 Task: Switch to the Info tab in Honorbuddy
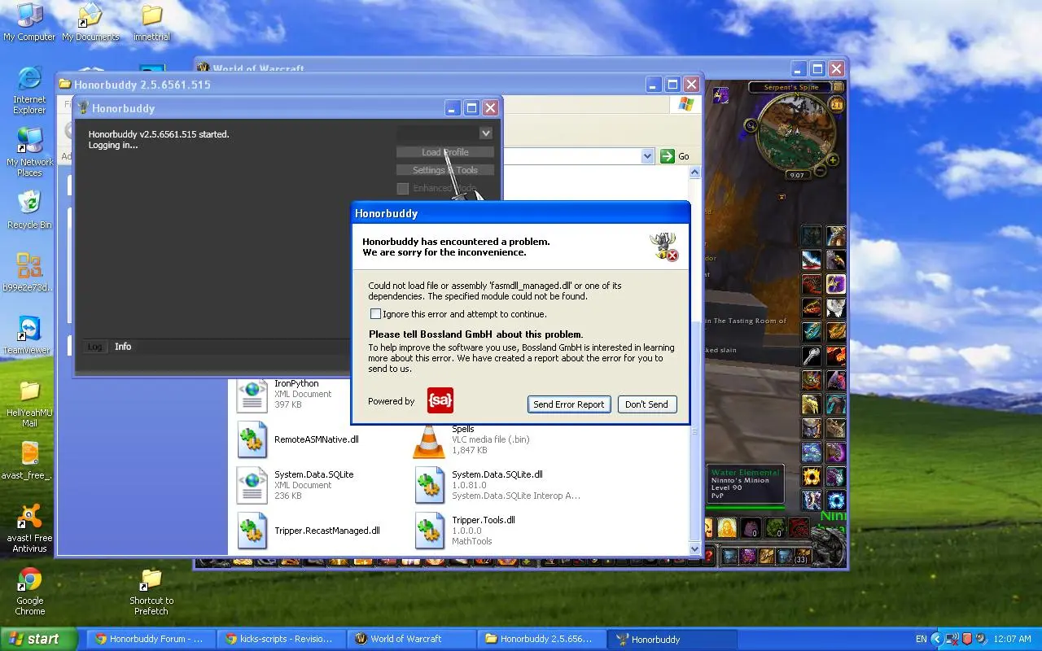coord(123,347)
